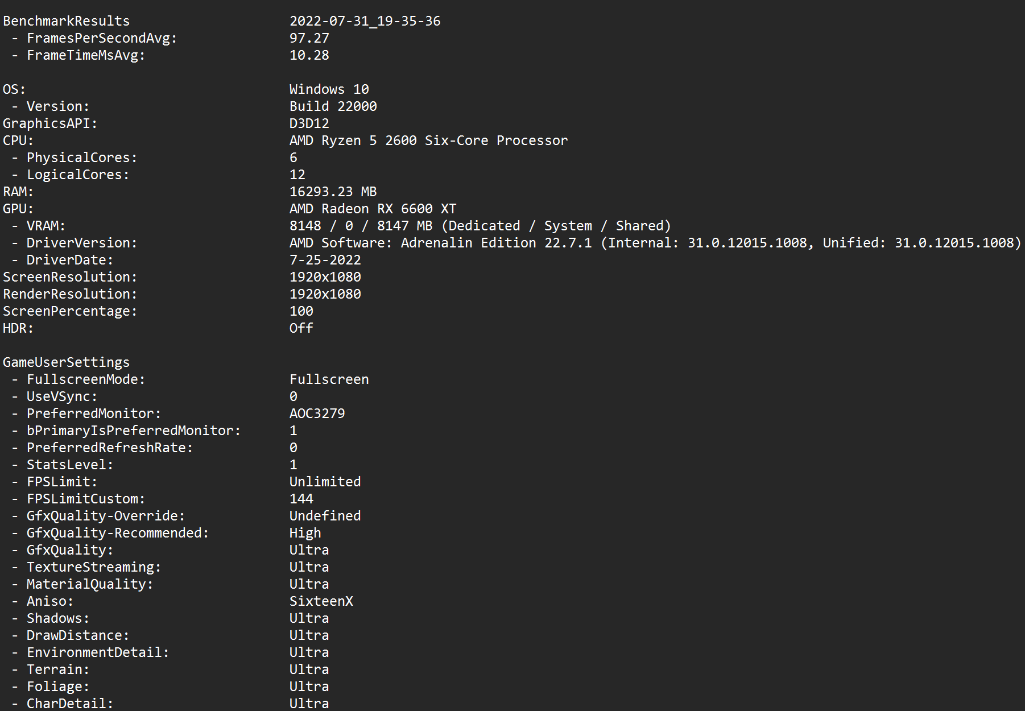Click the FramesPerSecondAvg value 97.27
Screen dimensions: 1025x711
pos(309,38)
